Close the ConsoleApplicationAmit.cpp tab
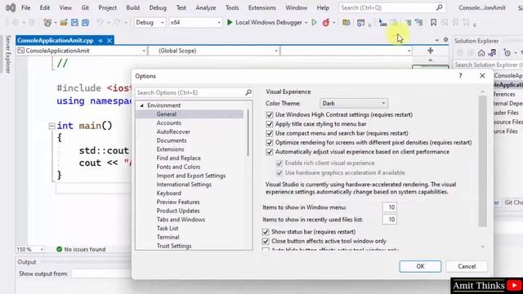The width and height of the screenshot is (523, 294). point(109,40)
